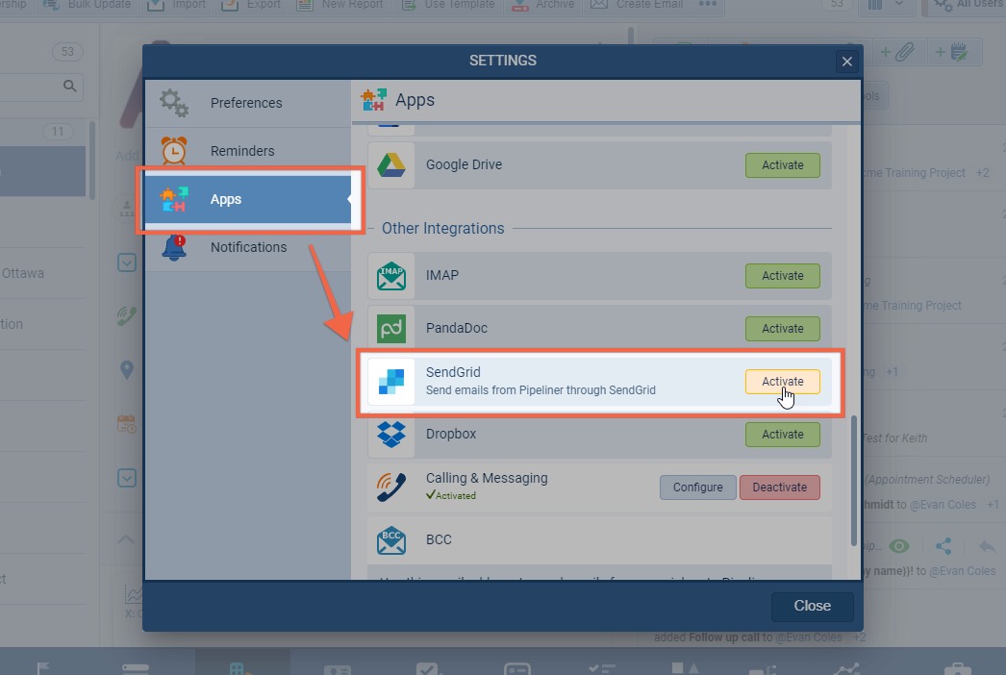Click the Reminders alarm clock icon
The height and width of the screenshot is (675, 1006).
tap(174, 151)
